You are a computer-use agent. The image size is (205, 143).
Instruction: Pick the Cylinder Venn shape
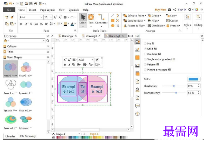26,122
